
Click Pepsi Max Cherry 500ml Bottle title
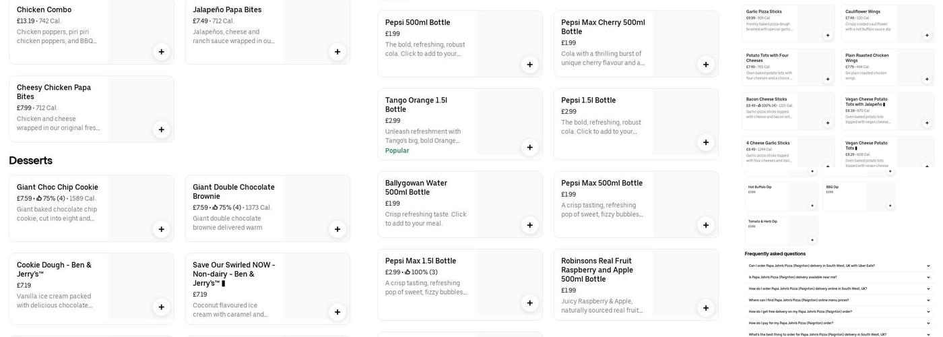(603, 27)
